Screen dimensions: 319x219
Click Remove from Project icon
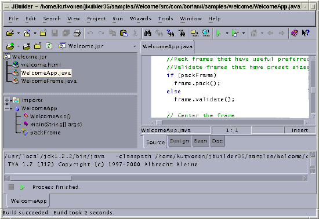(x=27, y=46)
